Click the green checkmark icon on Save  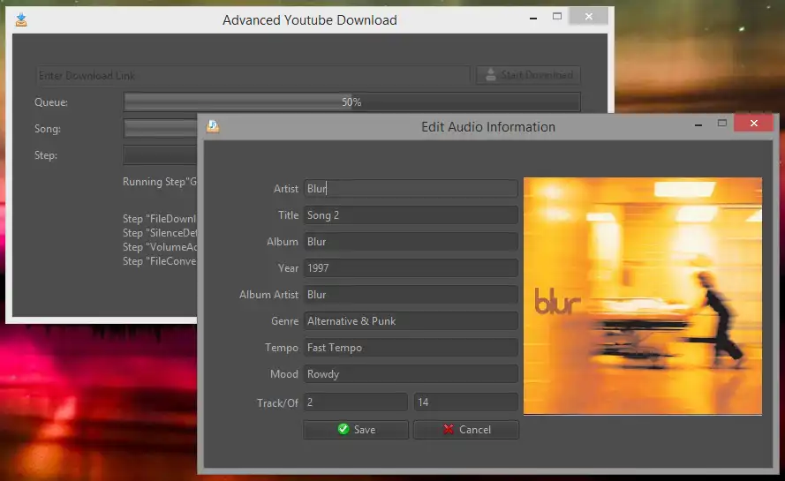pos(343,430)
